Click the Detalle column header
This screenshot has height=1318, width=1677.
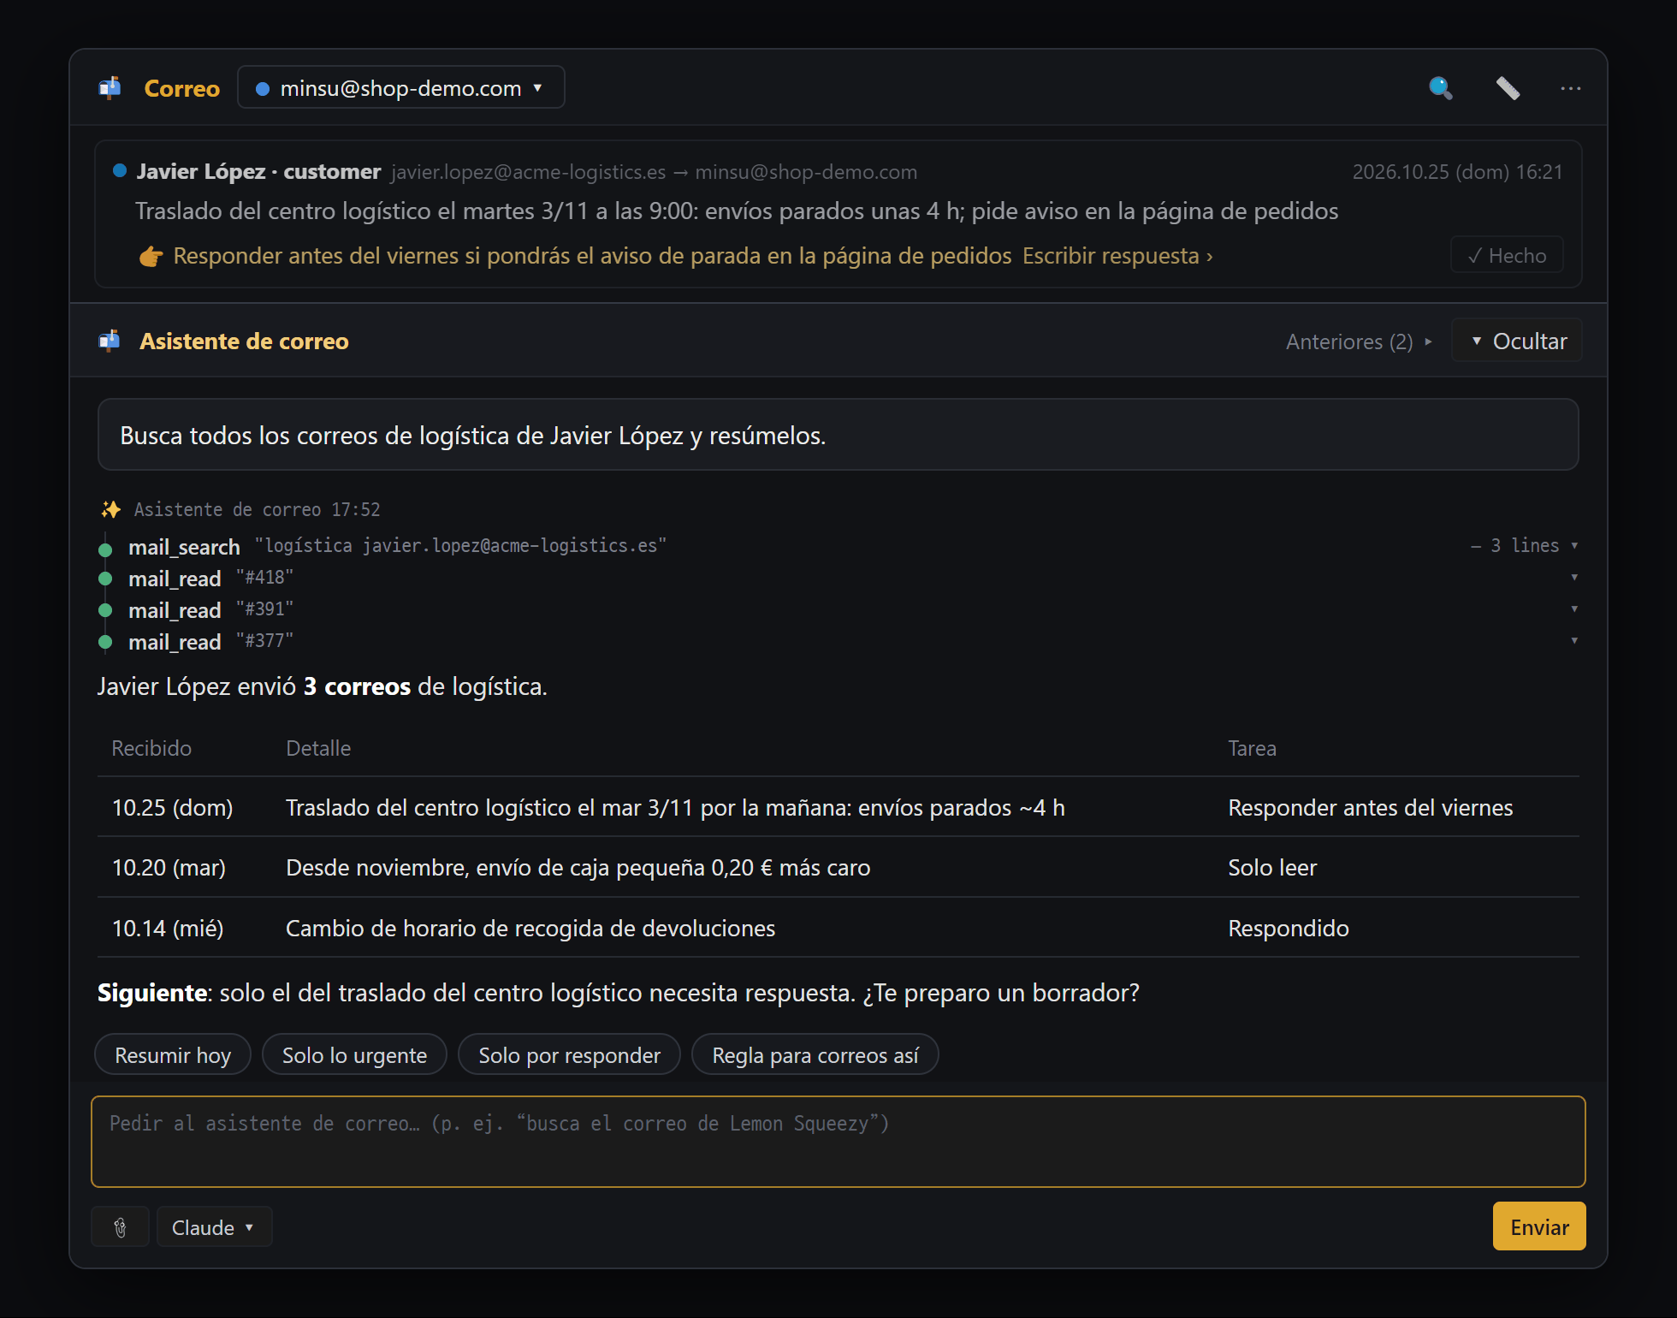pyautogui.click(x=318, y=748)
